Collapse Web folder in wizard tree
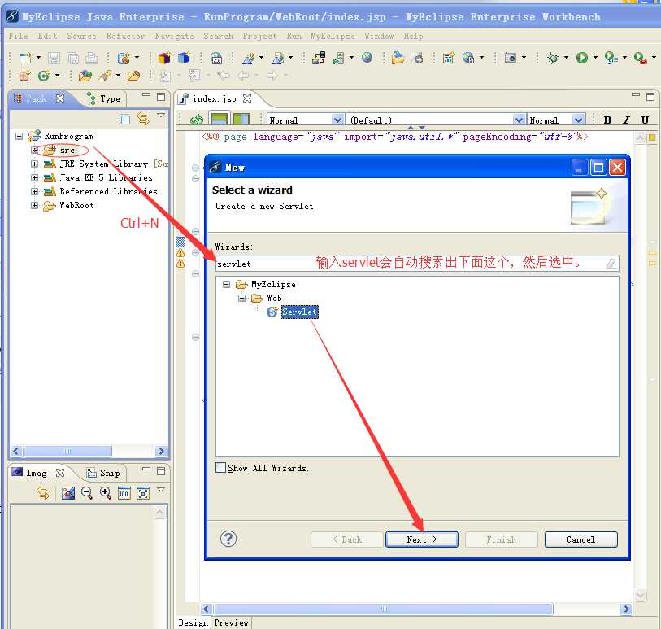 tap(241, 299)
